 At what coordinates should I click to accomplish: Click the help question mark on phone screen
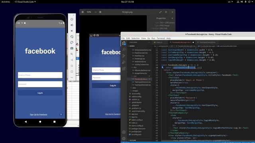click(61, 115)
